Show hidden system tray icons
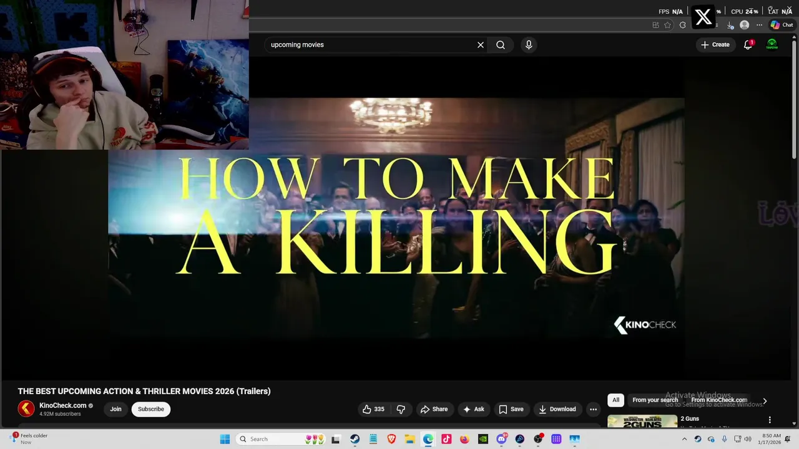This screenshot has width=799, height=449. [x=684, y=439]
